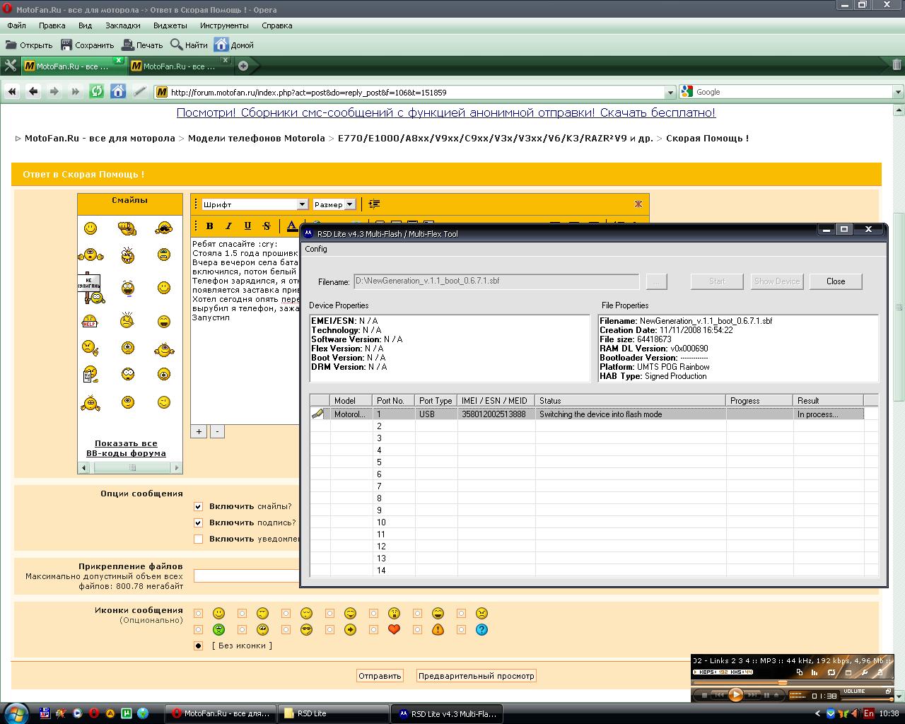Click the Opera reload page icon
Viewport: 905px width, 724px height.
(x=97, y=92)
